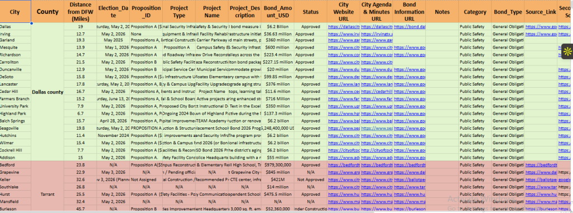Select the 'Mesquite' city cell
The width and height of the screenshot is (573, 213).
(x=16, y=48)
